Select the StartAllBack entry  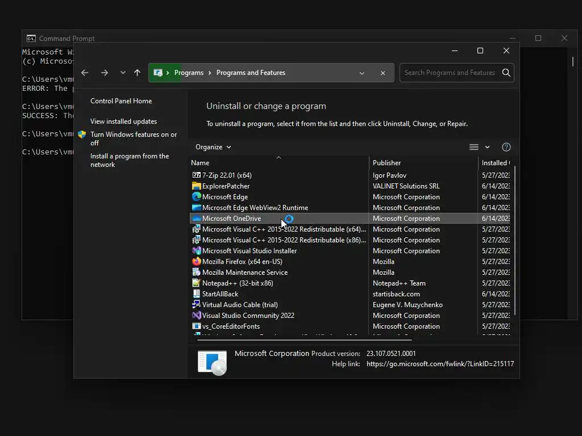[220, 294]
